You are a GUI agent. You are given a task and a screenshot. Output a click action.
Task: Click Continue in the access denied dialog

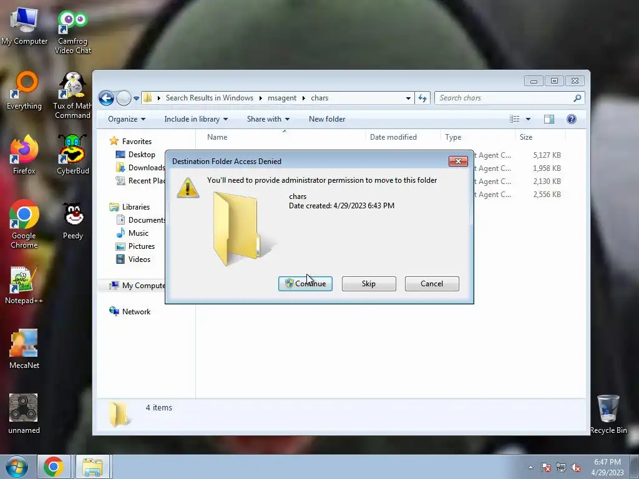pos(305,284)
